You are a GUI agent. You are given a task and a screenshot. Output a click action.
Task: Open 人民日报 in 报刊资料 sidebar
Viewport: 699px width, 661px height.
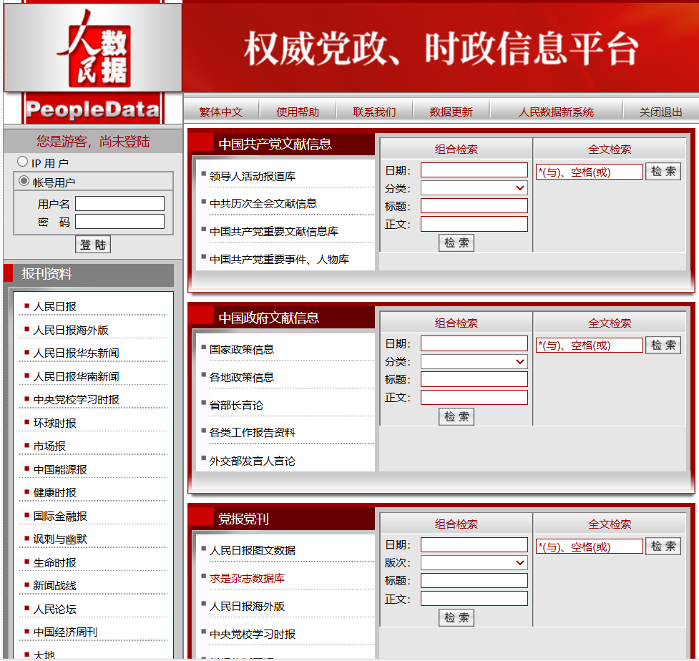pyautogui.click(x=55, y=307)
